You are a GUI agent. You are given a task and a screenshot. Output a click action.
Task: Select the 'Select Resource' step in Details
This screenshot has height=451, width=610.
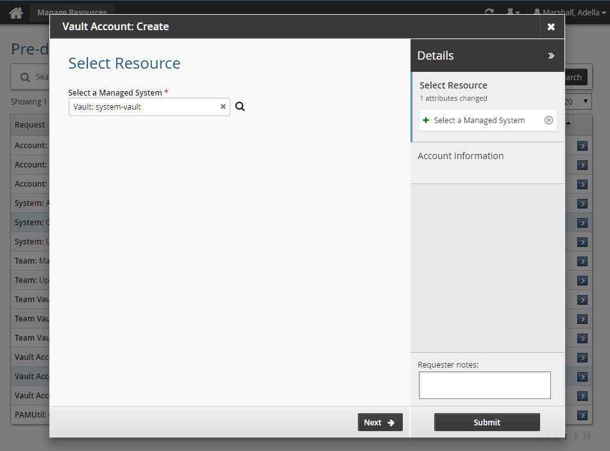[x=453, y=85]
